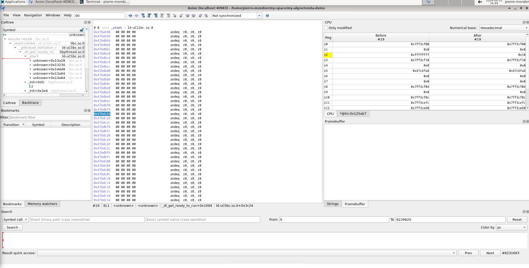Click the system volume icon
529x268 pixels.
click(x=480, y=2)
